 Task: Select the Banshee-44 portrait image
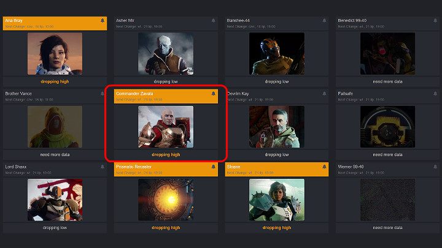click(277, 54)
